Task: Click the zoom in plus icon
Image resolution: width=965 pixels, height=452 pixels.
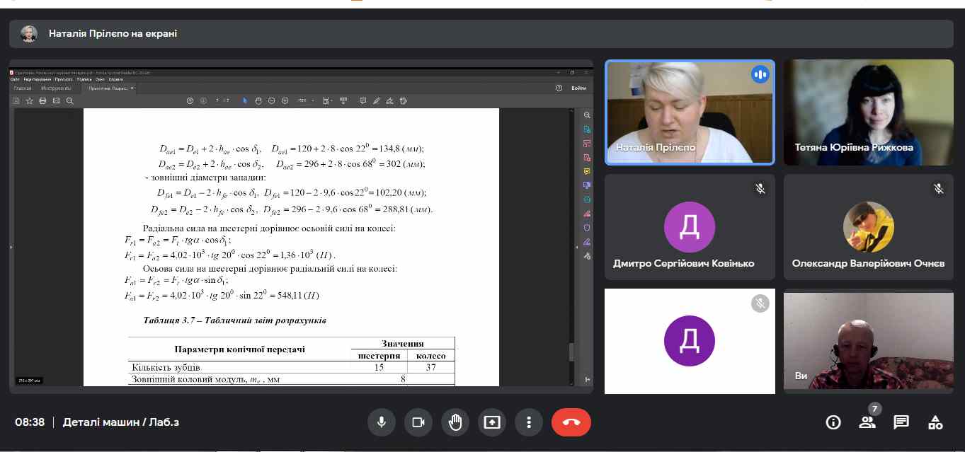Action: [285, 100]
